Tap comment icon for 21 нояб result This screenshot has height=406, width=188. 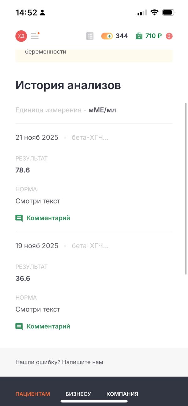(x=19, y=218)
